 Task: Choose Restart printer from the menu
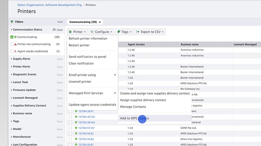click(79, 45)
